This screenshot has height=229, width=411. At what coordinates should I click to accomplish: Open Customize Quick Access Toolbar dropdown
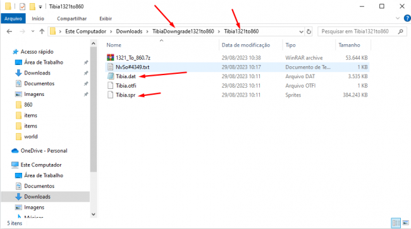(40, 7)
